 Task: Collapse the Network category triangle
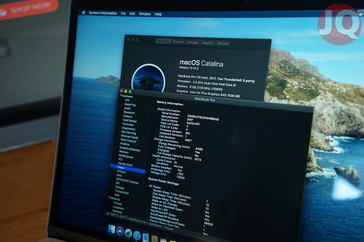click(109, 198)
